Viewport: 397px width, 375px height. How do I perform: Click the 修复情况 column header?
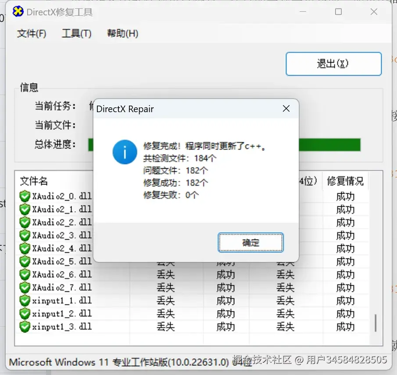click(x=345, y=181)
